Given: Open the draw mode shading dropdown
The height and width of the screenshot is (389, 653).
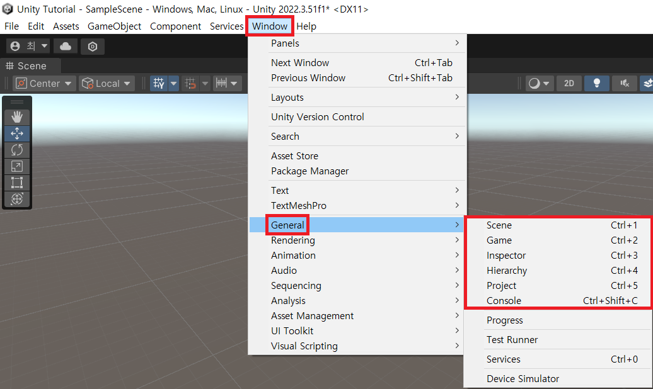Looking at the screenshot, I should click(x=539, y=84).
